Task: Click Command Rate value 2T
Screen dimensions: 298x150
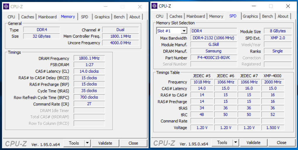Action: [x=89, y=104]
